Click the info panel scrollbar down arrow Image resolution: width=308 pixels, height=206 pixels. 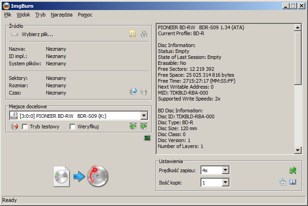pos(298,150)
